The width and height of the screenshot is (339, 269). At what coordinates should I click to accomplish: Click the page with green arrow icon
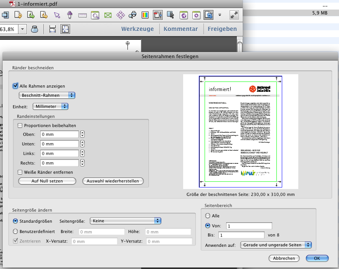31,15
